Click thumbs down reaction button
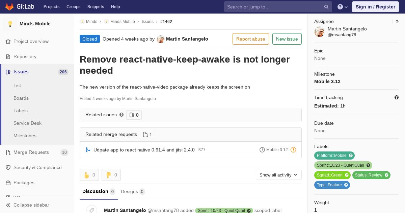 [x=111, y=175]
